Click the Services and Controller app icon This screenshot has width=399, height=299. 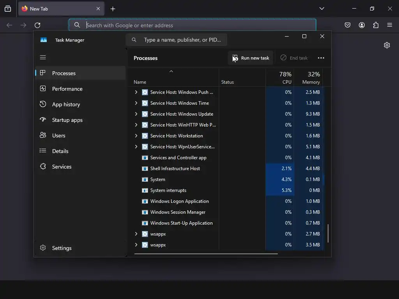145,158
